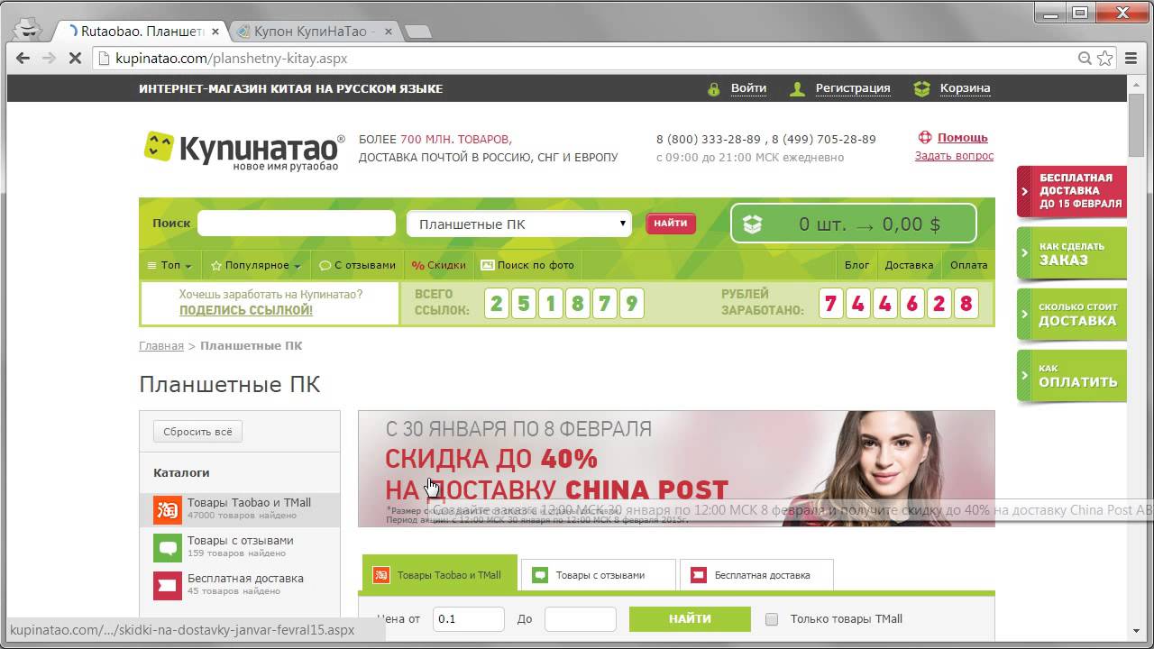The width and height of the screenshot is (1154, 649).
Task: Select Товары Taobao и TMall tab
Action: [440, 574]
